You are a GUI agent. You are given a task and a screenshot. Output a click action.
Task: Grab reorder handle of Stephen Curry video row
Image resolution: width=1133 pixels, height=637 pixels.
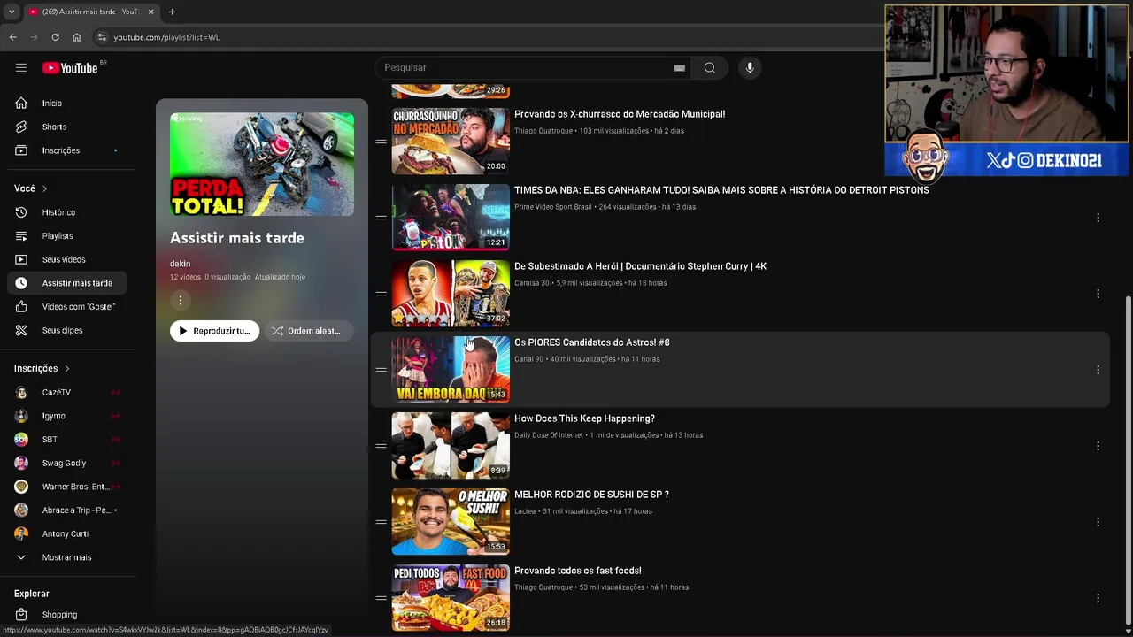point(381,294)
